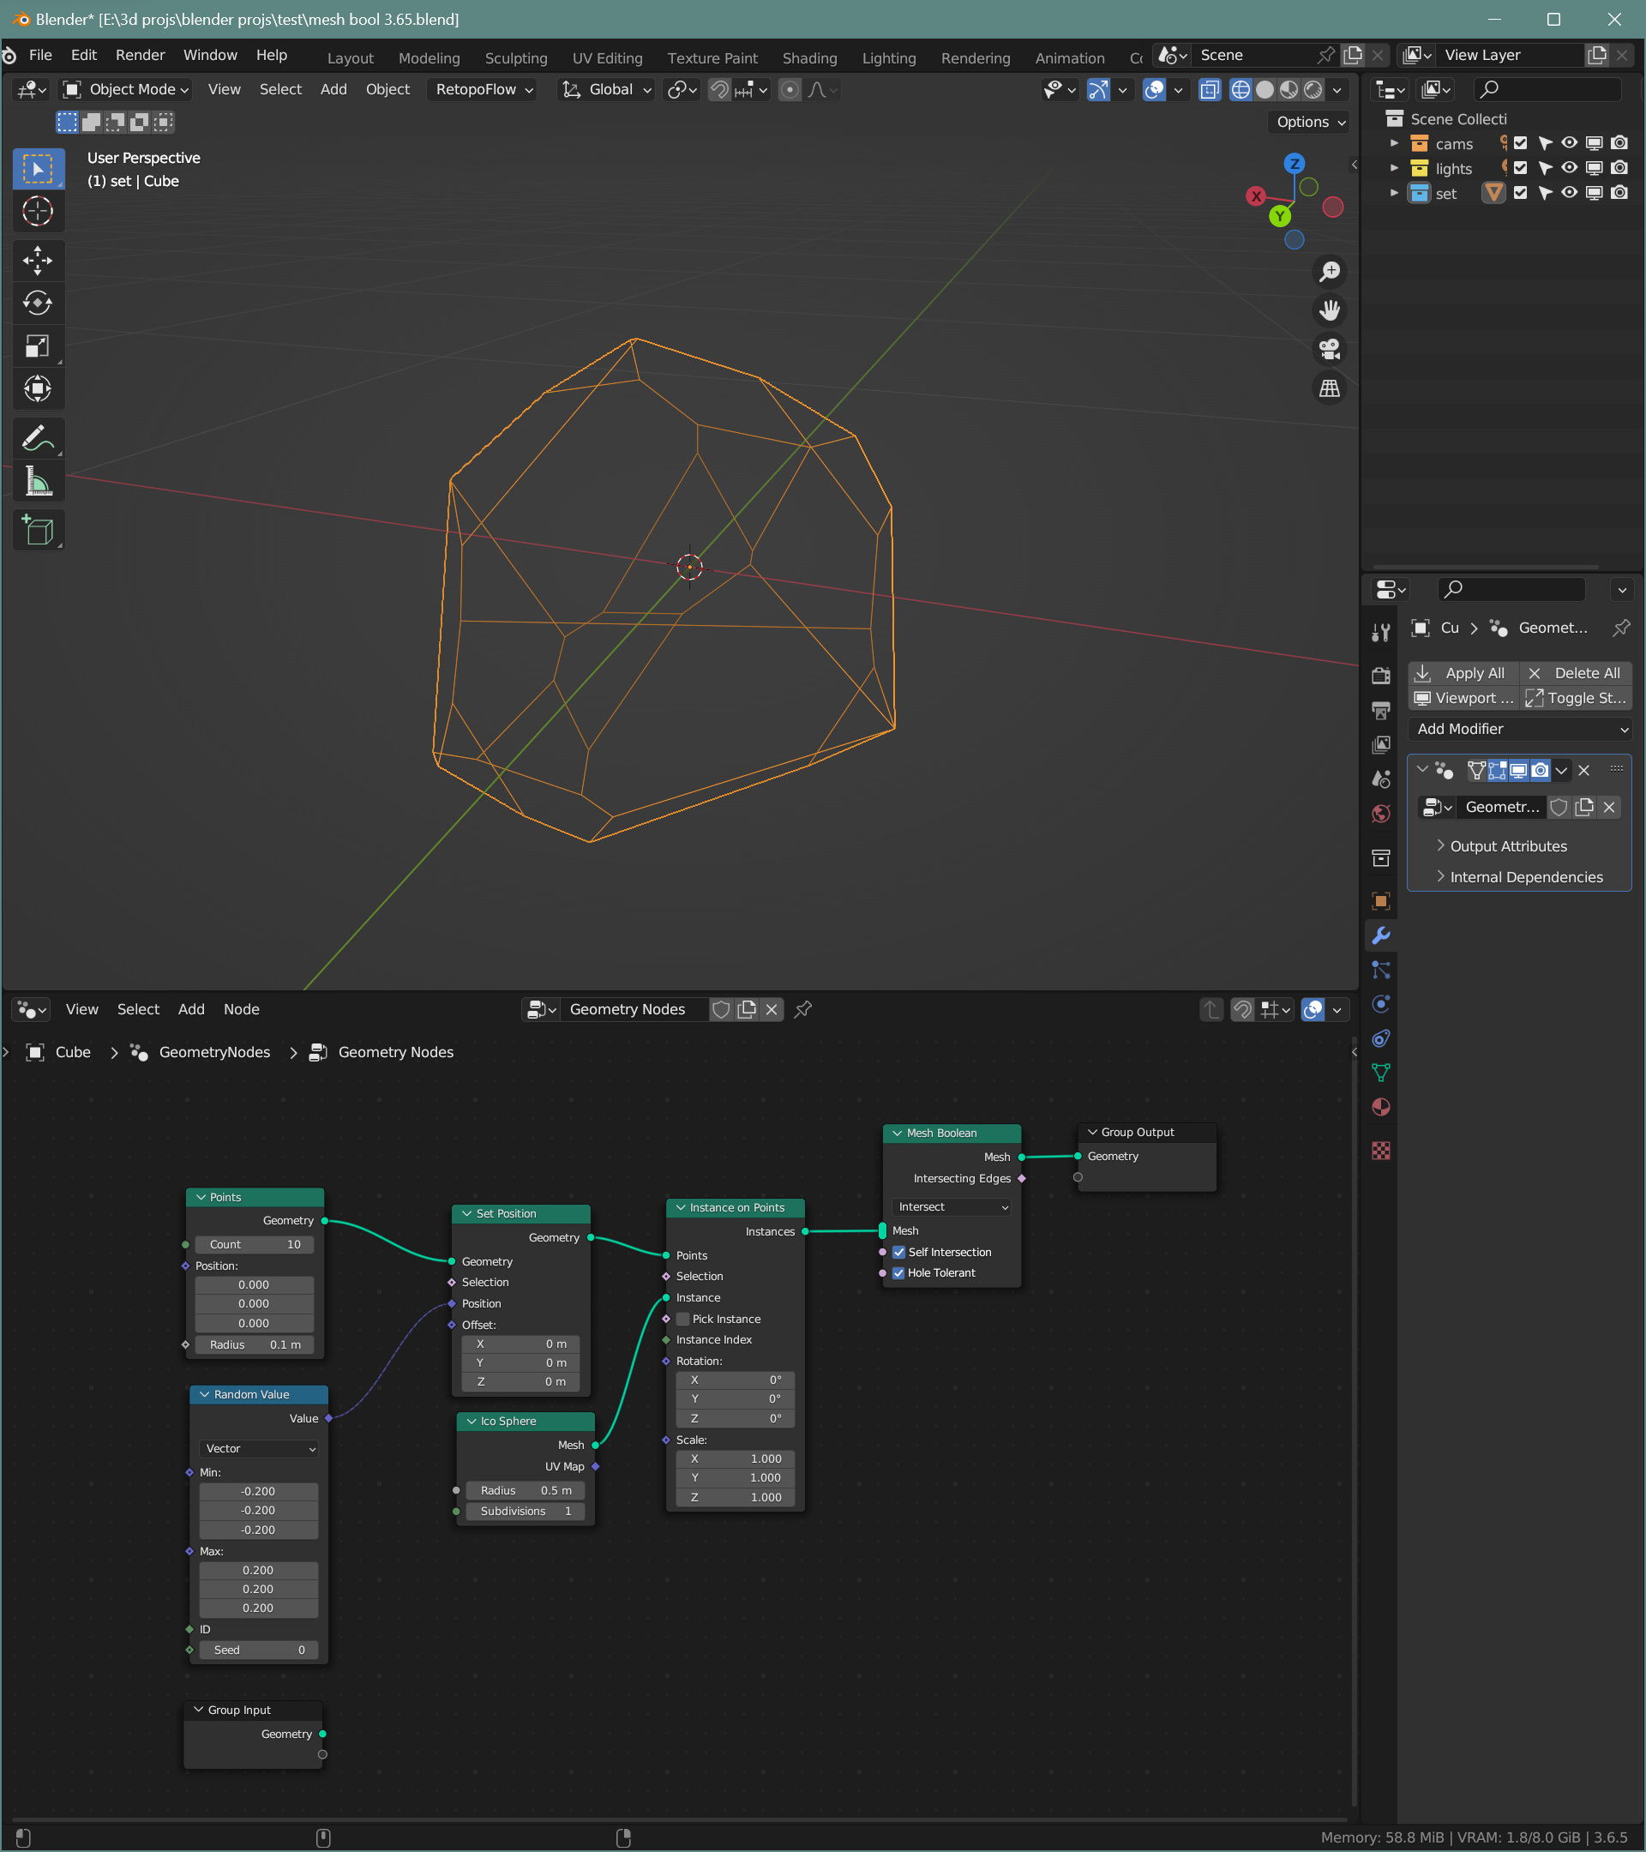Switch orthographic/perspective grid icon
Screen dimensions: 1646x1852
(1329, 388)
